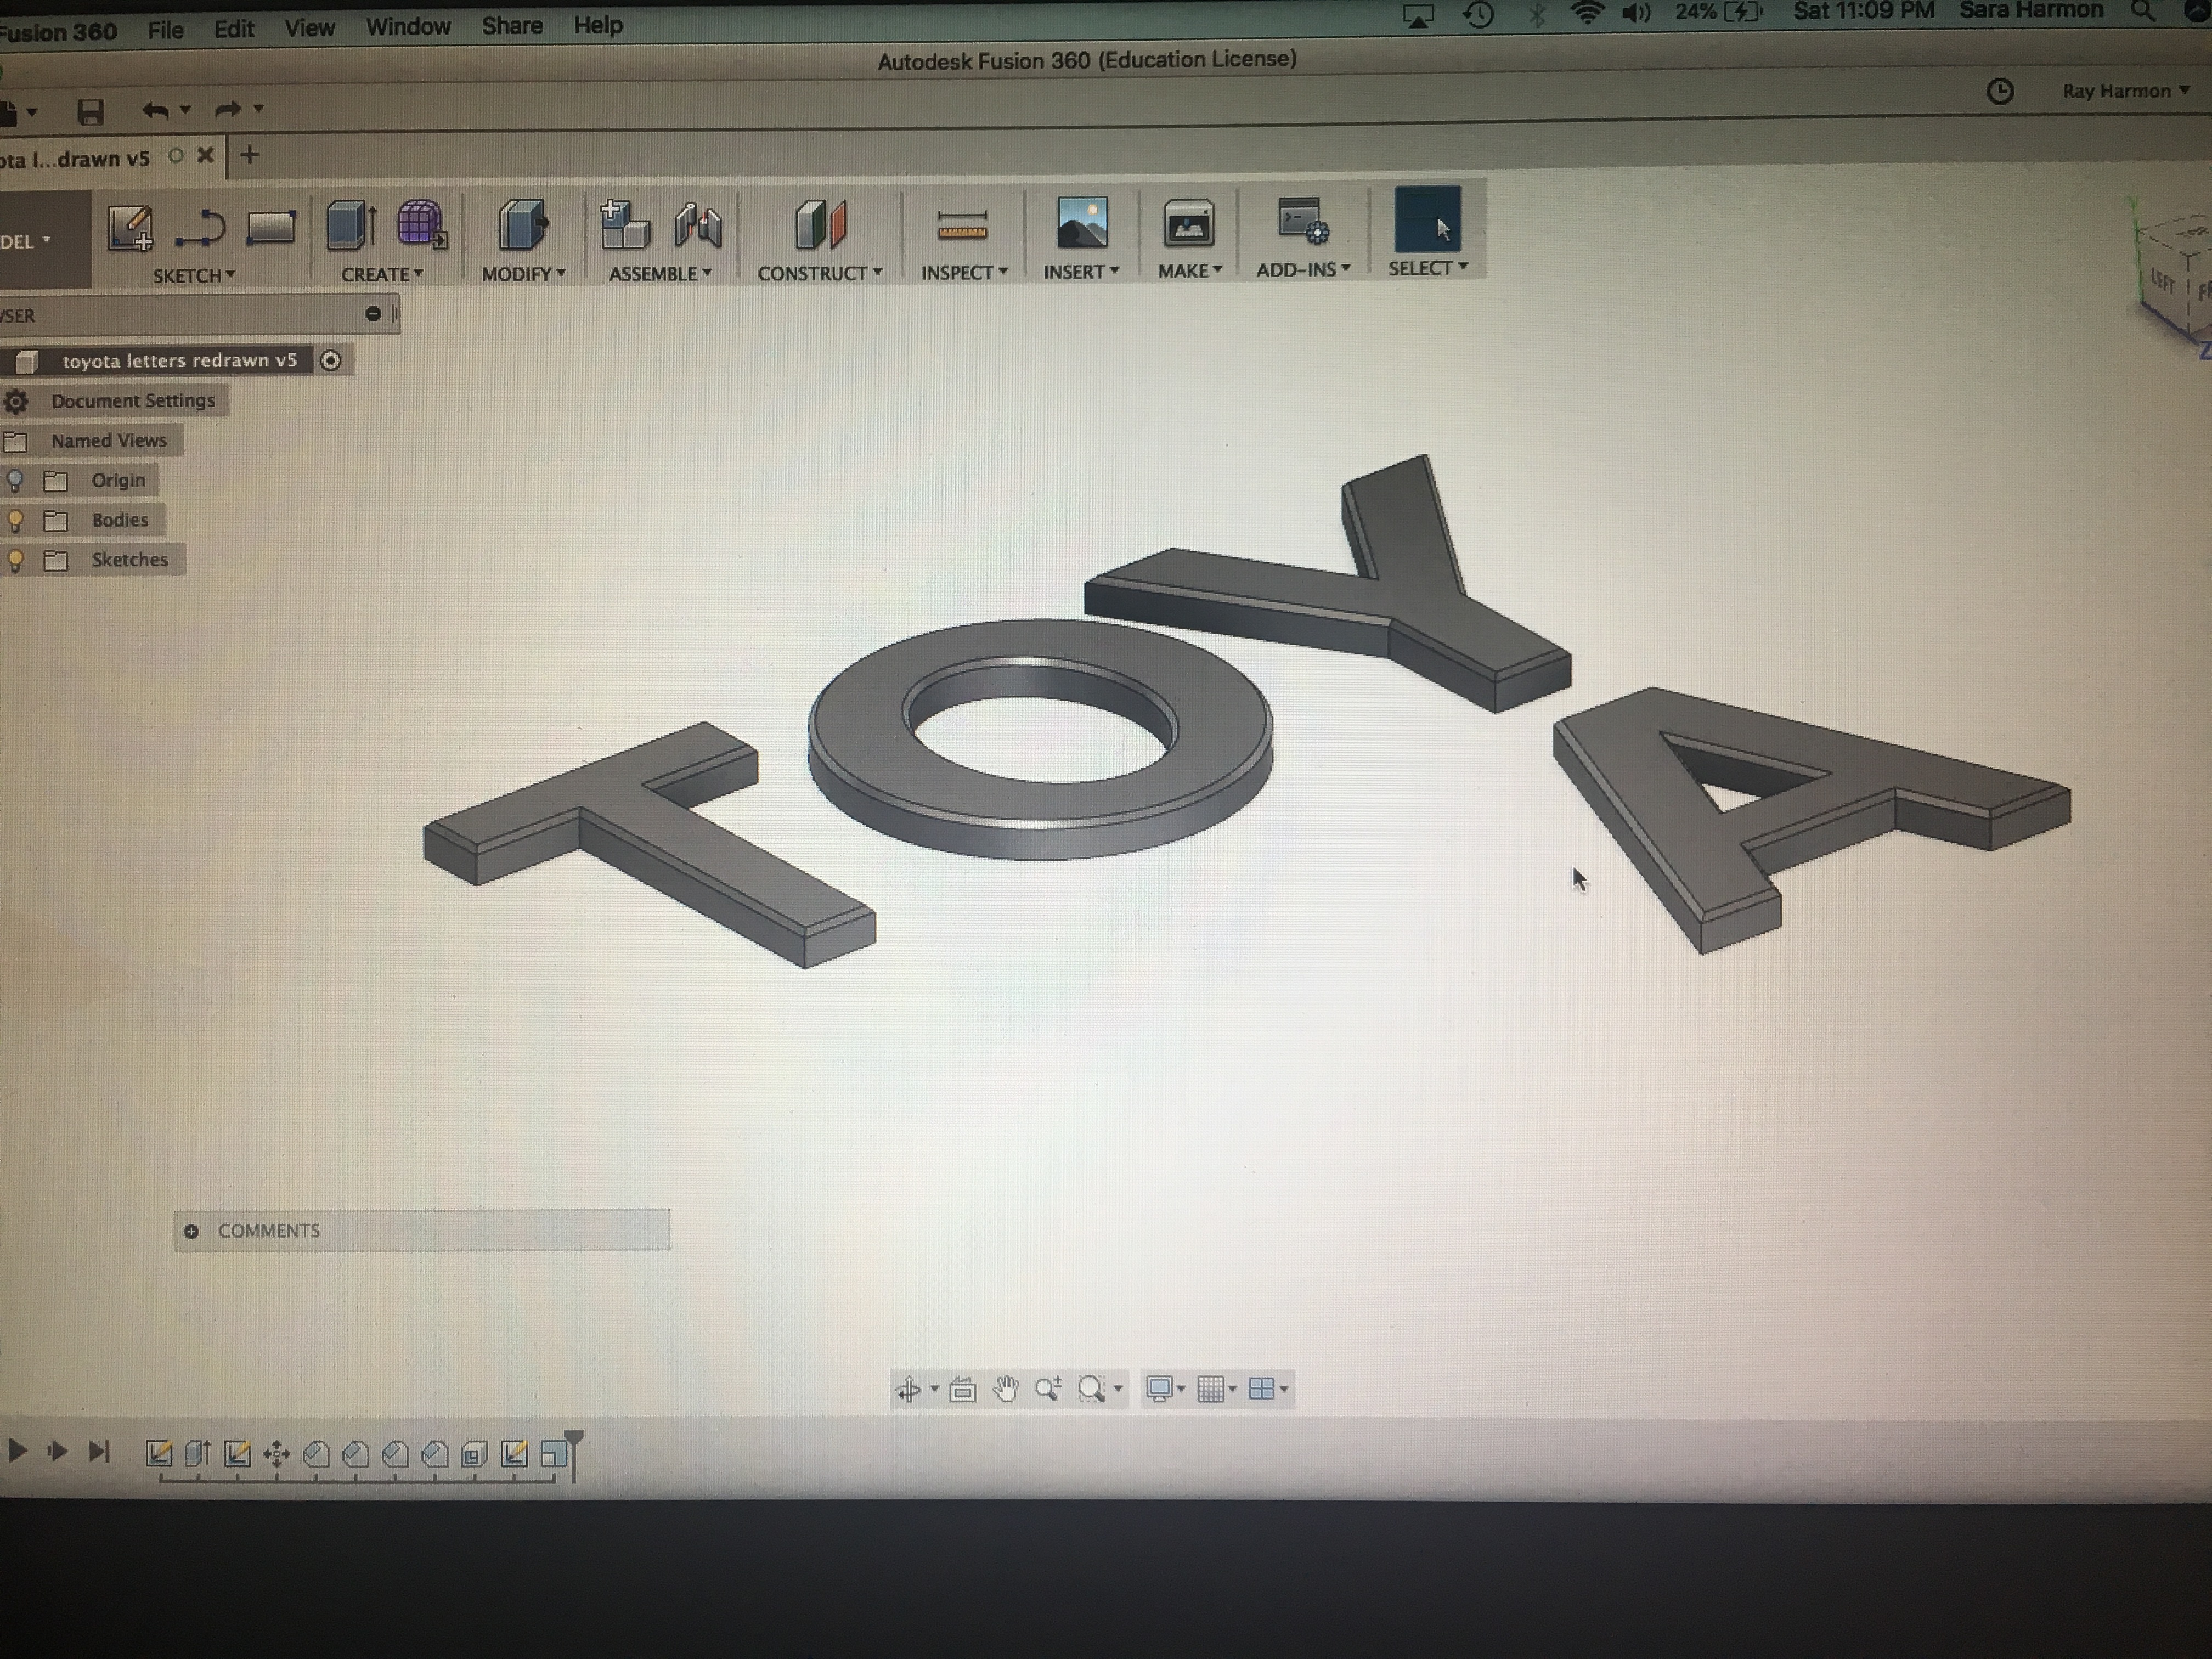Screen dimensions: 2212x1659
Task: Open macOS Spotlight search icon
Action: click(2142, 11)
